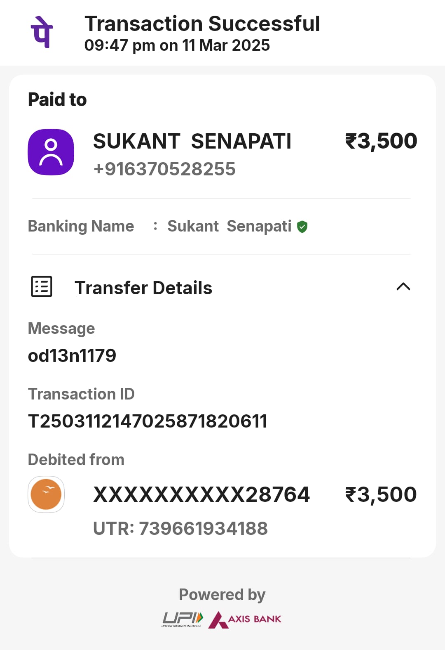
Task: Tap the orange bank logo icon
Action: (46, 494)
